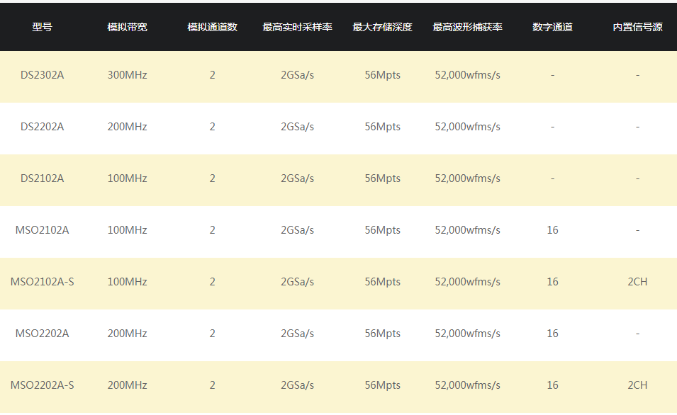Click the 内置信号源 column header
The width and height of the screenshot is (677, 415).
pyautogui.click(x=637, y=27)
